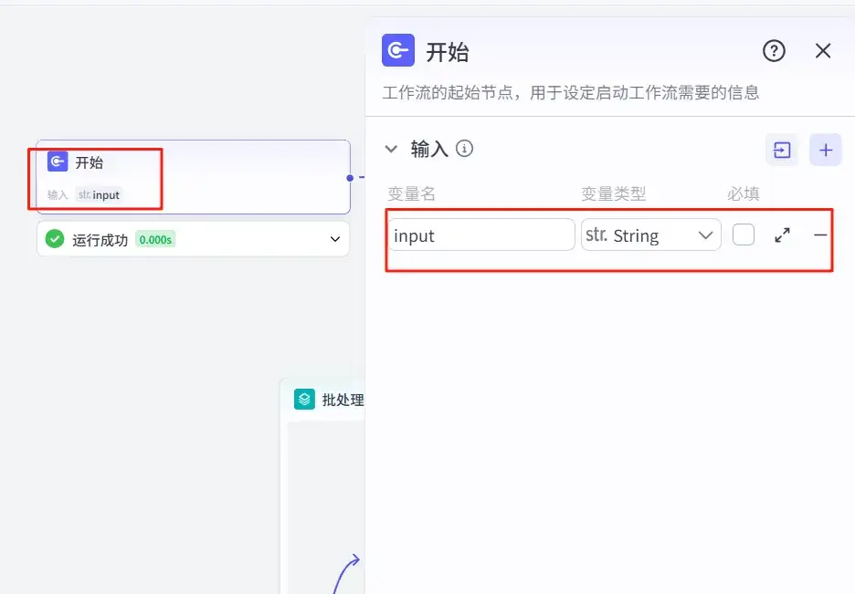Select the 开始 node on canvas
This screenshot has width=855, height=594.
pos(193,176)
